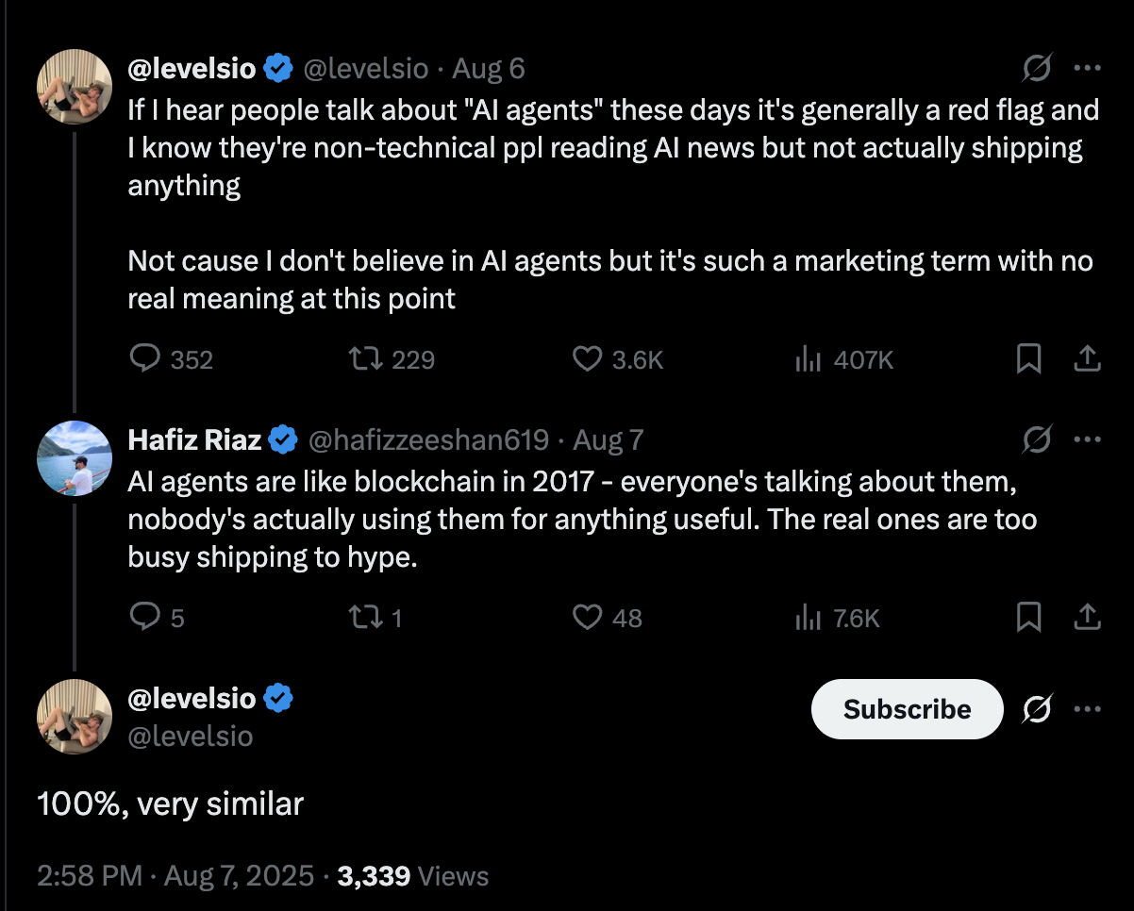Like Hafiz Riaz's blockchain comparison reply
1134x911 pixels.
(x=588, y=618)
